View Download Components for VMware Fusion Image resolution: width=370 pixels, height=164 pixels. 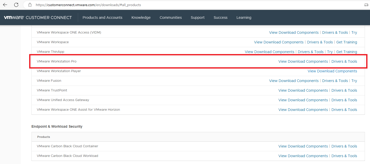(294, 81)
